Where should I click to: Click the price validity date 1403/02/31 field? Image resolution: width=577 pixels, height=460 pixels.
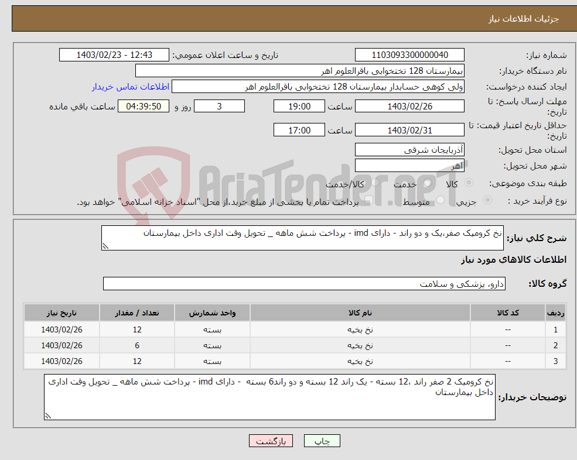coord(409,130)
